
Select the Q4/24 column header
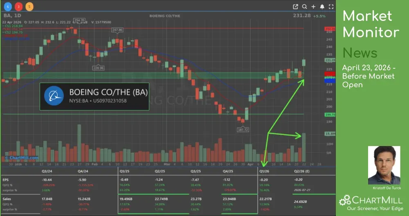pyautogui.click(x=83, y=171)
